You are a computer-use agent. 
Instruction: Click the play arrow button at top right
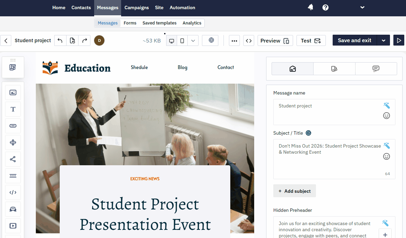399,40
